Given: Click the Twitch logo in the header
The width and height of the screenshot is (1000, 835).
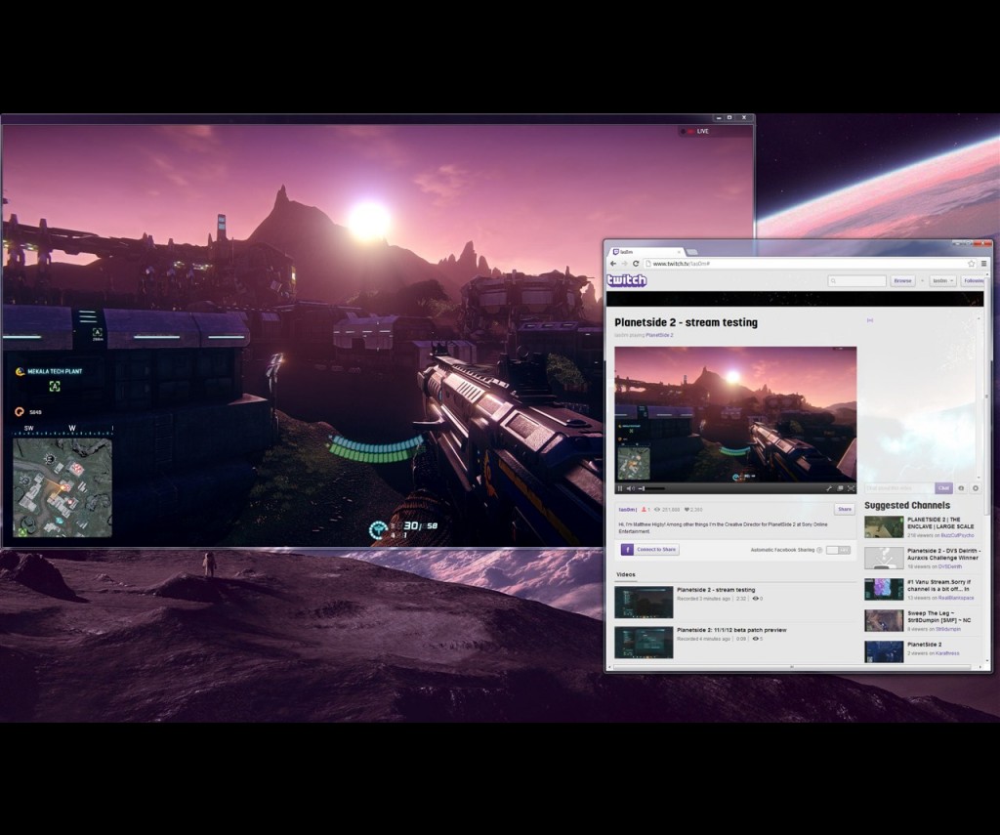Looking at the screenshot, I should (627, 281).
